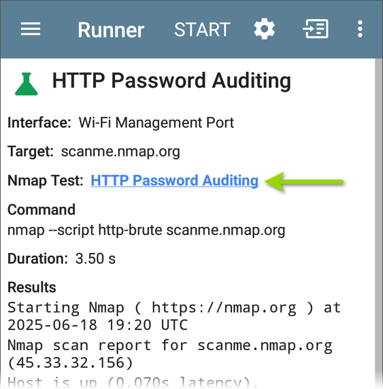Select the HTTP Password Auditing heading
This screenshot has height=389, width=383.
(171, 81)
